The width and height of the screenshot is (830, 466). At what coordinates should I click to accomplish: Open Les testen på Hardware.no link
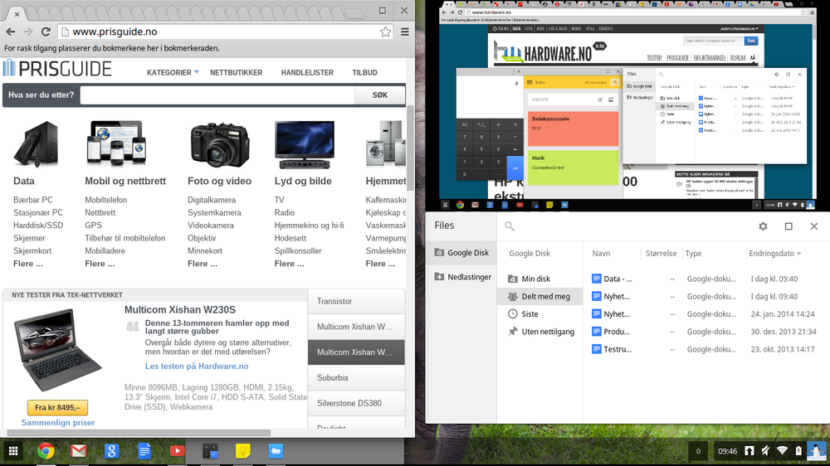point(197,366)
